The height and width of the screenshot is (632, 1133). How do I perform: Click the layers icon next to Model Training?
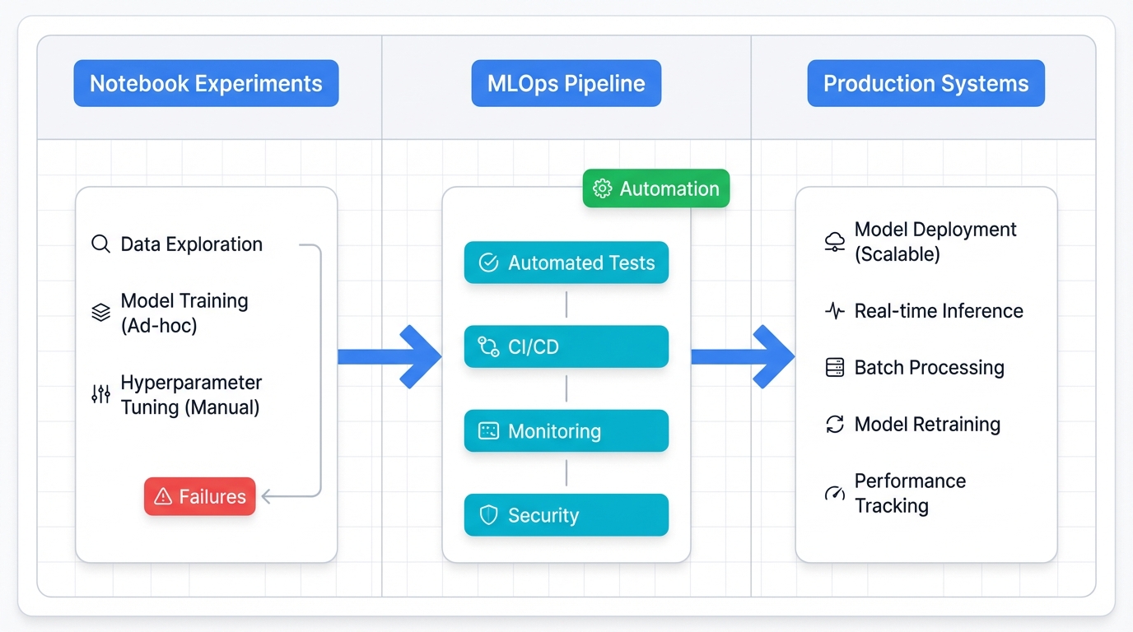[100, 312]
